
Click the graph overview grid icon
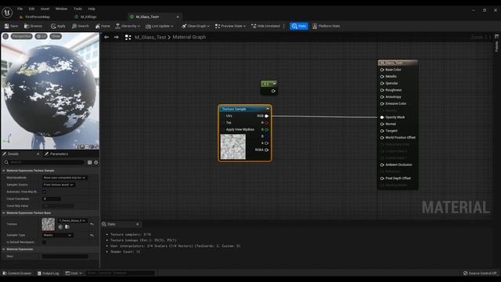128,38
